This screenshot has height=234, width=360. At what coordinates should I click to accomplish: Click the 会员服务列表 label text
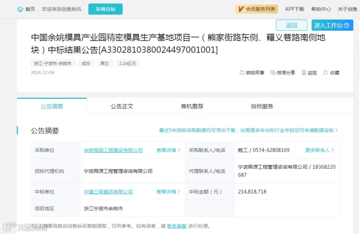point(260,9)
